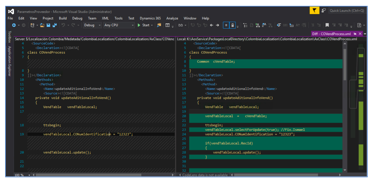This screenshot has height=184, width=373.
Task: Expand the Undo history dropdown arrow
Action: point(68,26)
